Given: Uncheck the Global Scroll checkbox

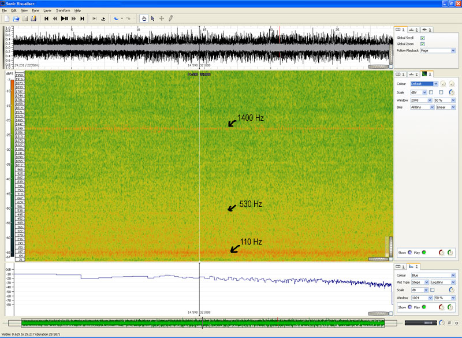Looking at the screenshot, I should point(423,38).
